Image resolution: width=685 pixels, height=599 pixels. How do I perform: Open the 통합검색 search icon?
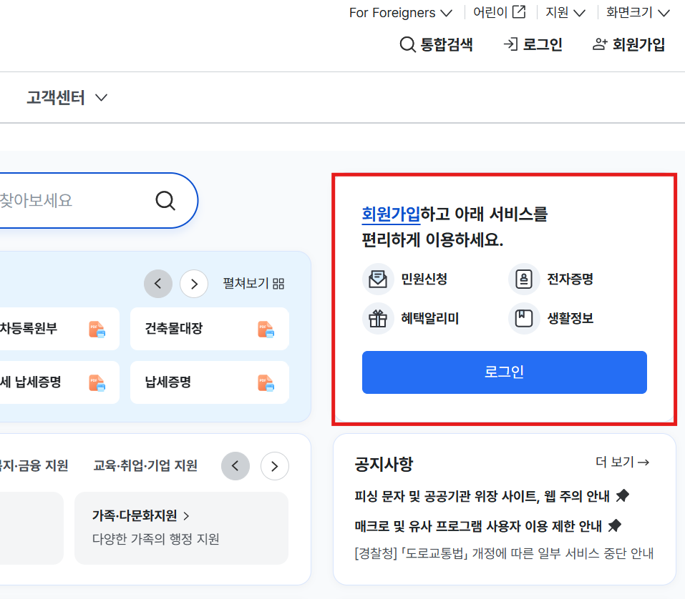pos(407,44)
